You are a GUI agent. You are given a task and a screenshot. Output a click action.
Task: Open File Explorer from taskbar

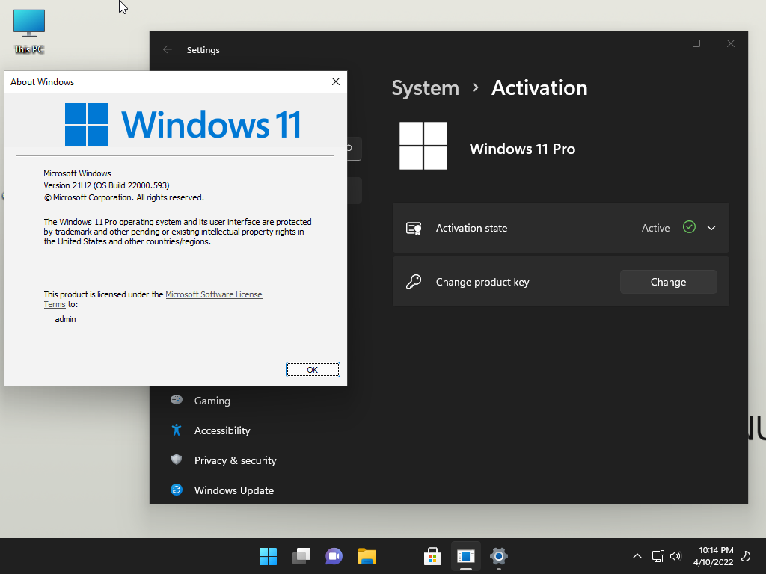tap(367, 556)
